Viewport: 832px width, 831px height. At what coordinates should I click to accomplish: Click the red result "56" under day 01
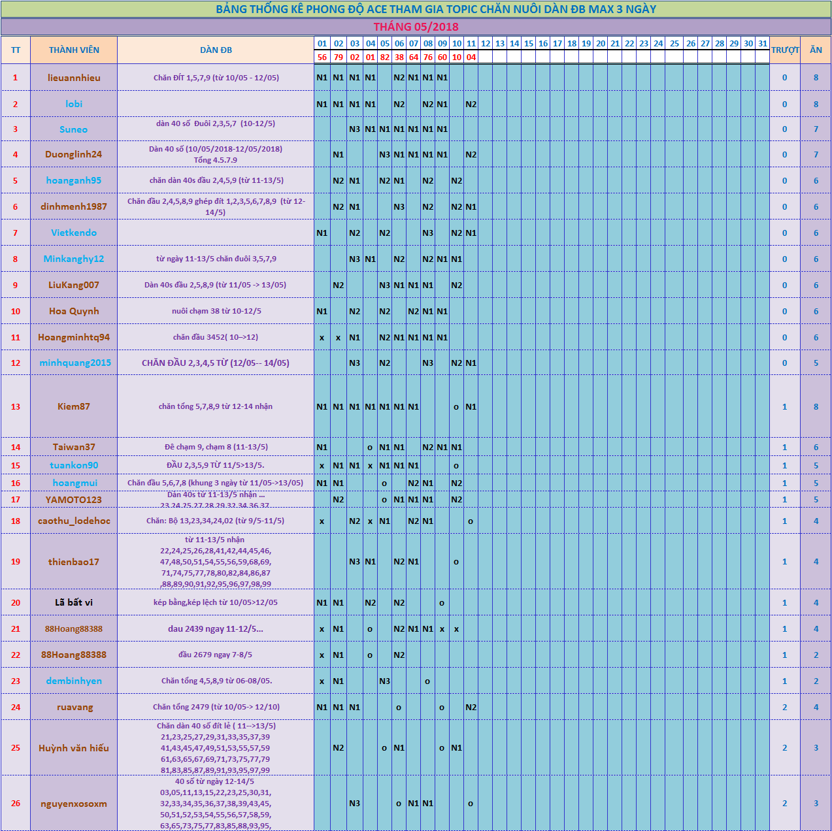322,57
